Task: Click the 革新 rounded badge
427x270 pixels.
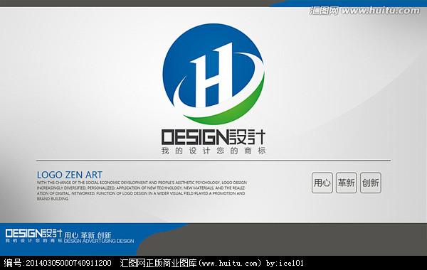Action: (347, 183)
